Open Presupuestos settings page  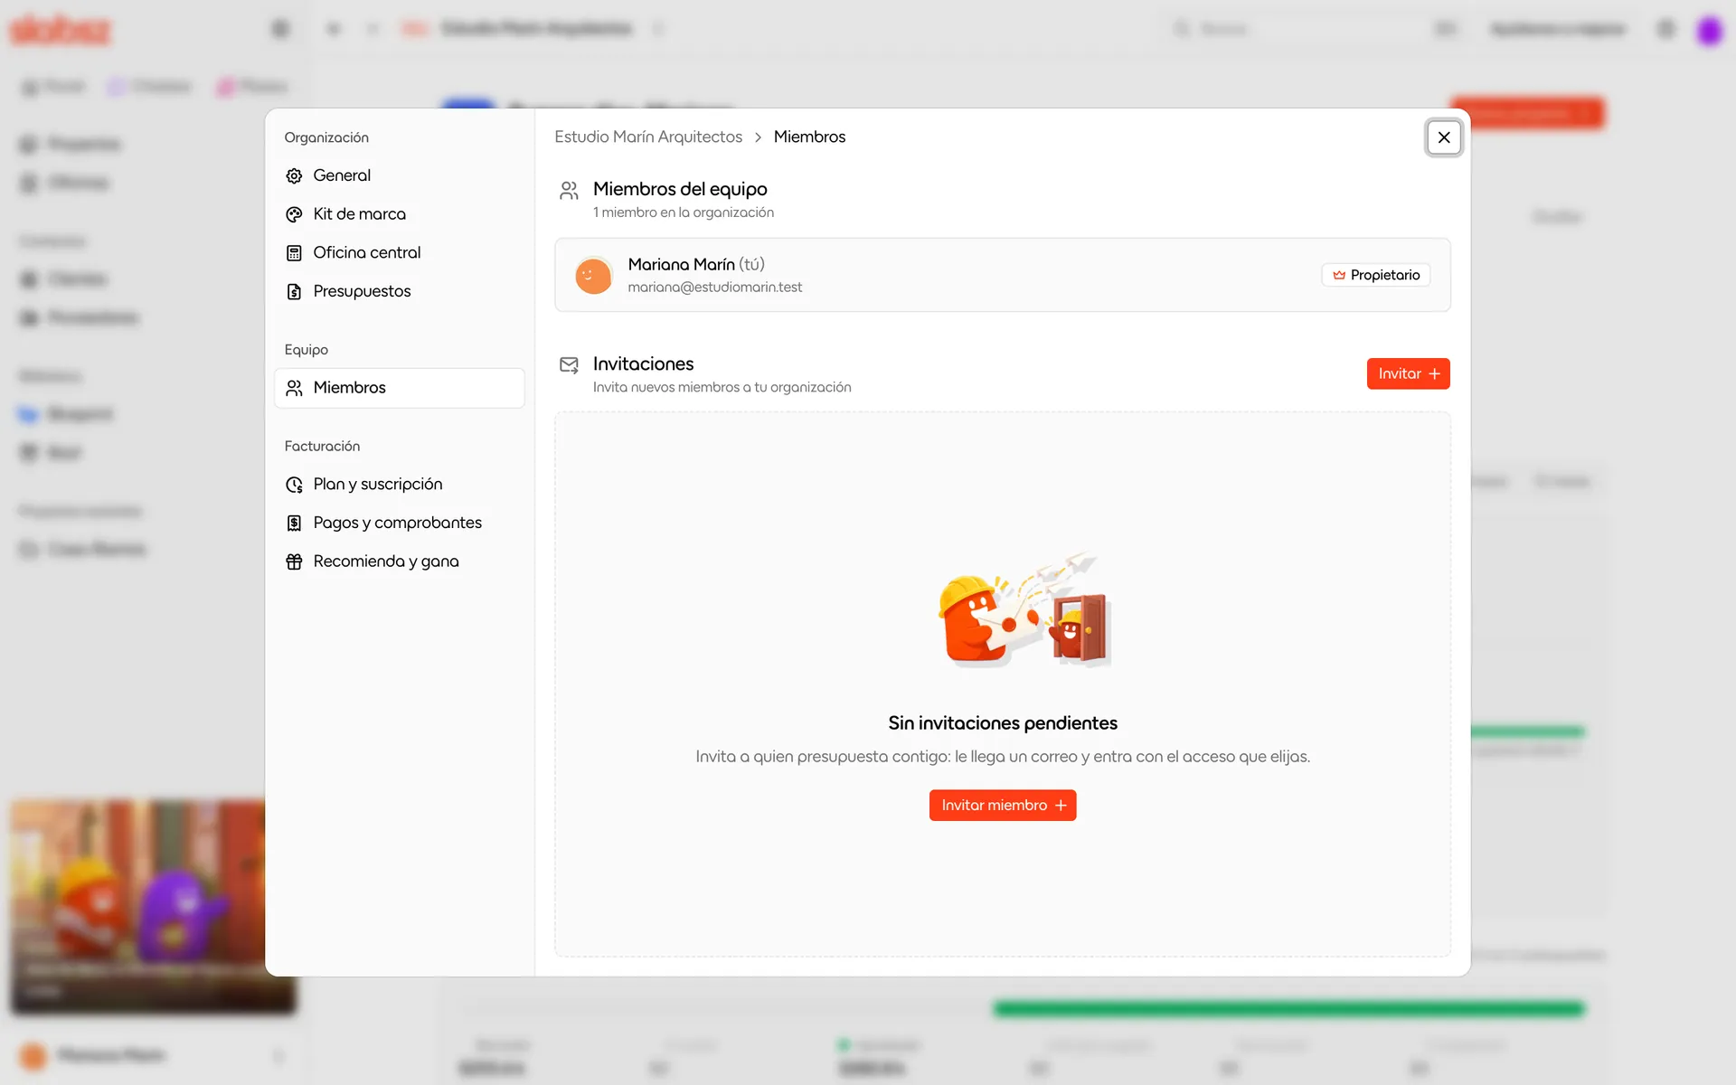(x=399, y=291)
